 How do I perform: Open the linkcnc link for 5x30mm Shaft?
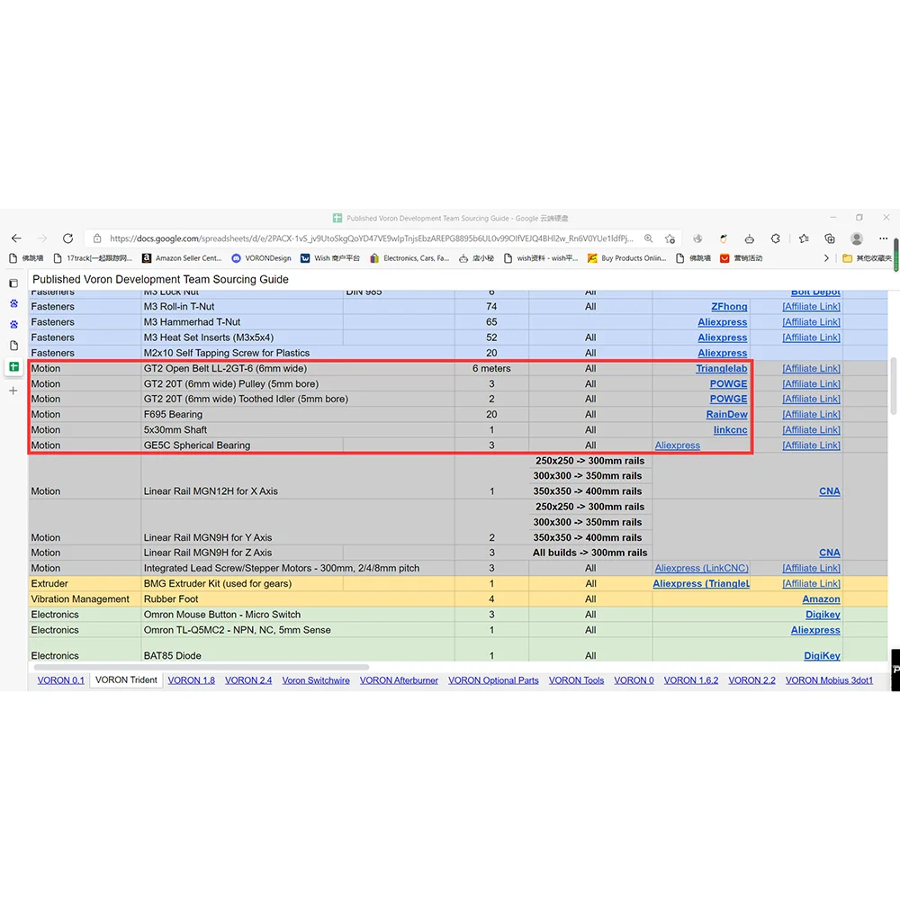pyautogui.click(x=730, y=430)
